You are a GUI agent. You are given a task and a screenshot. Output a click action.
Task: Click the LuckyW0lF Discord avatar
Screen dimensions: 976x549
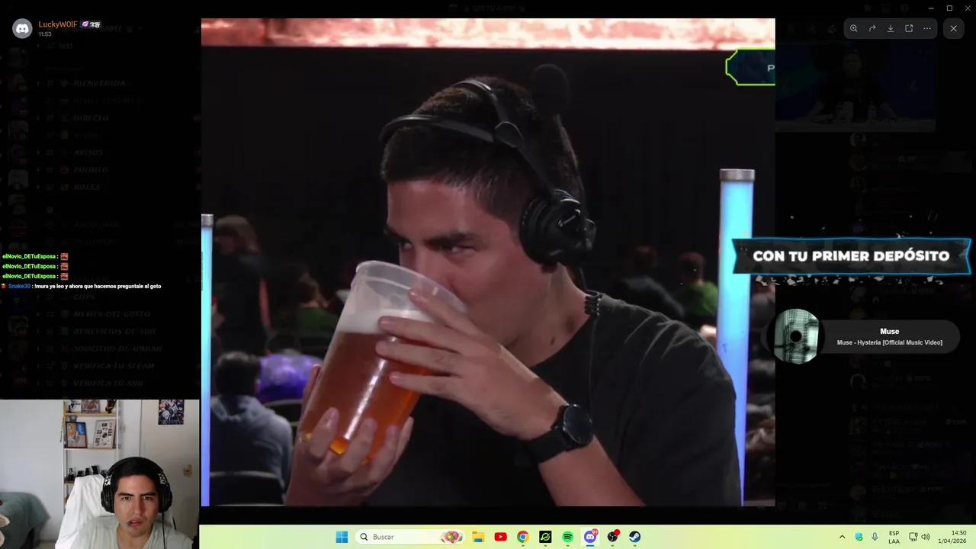tap(22, 29)
